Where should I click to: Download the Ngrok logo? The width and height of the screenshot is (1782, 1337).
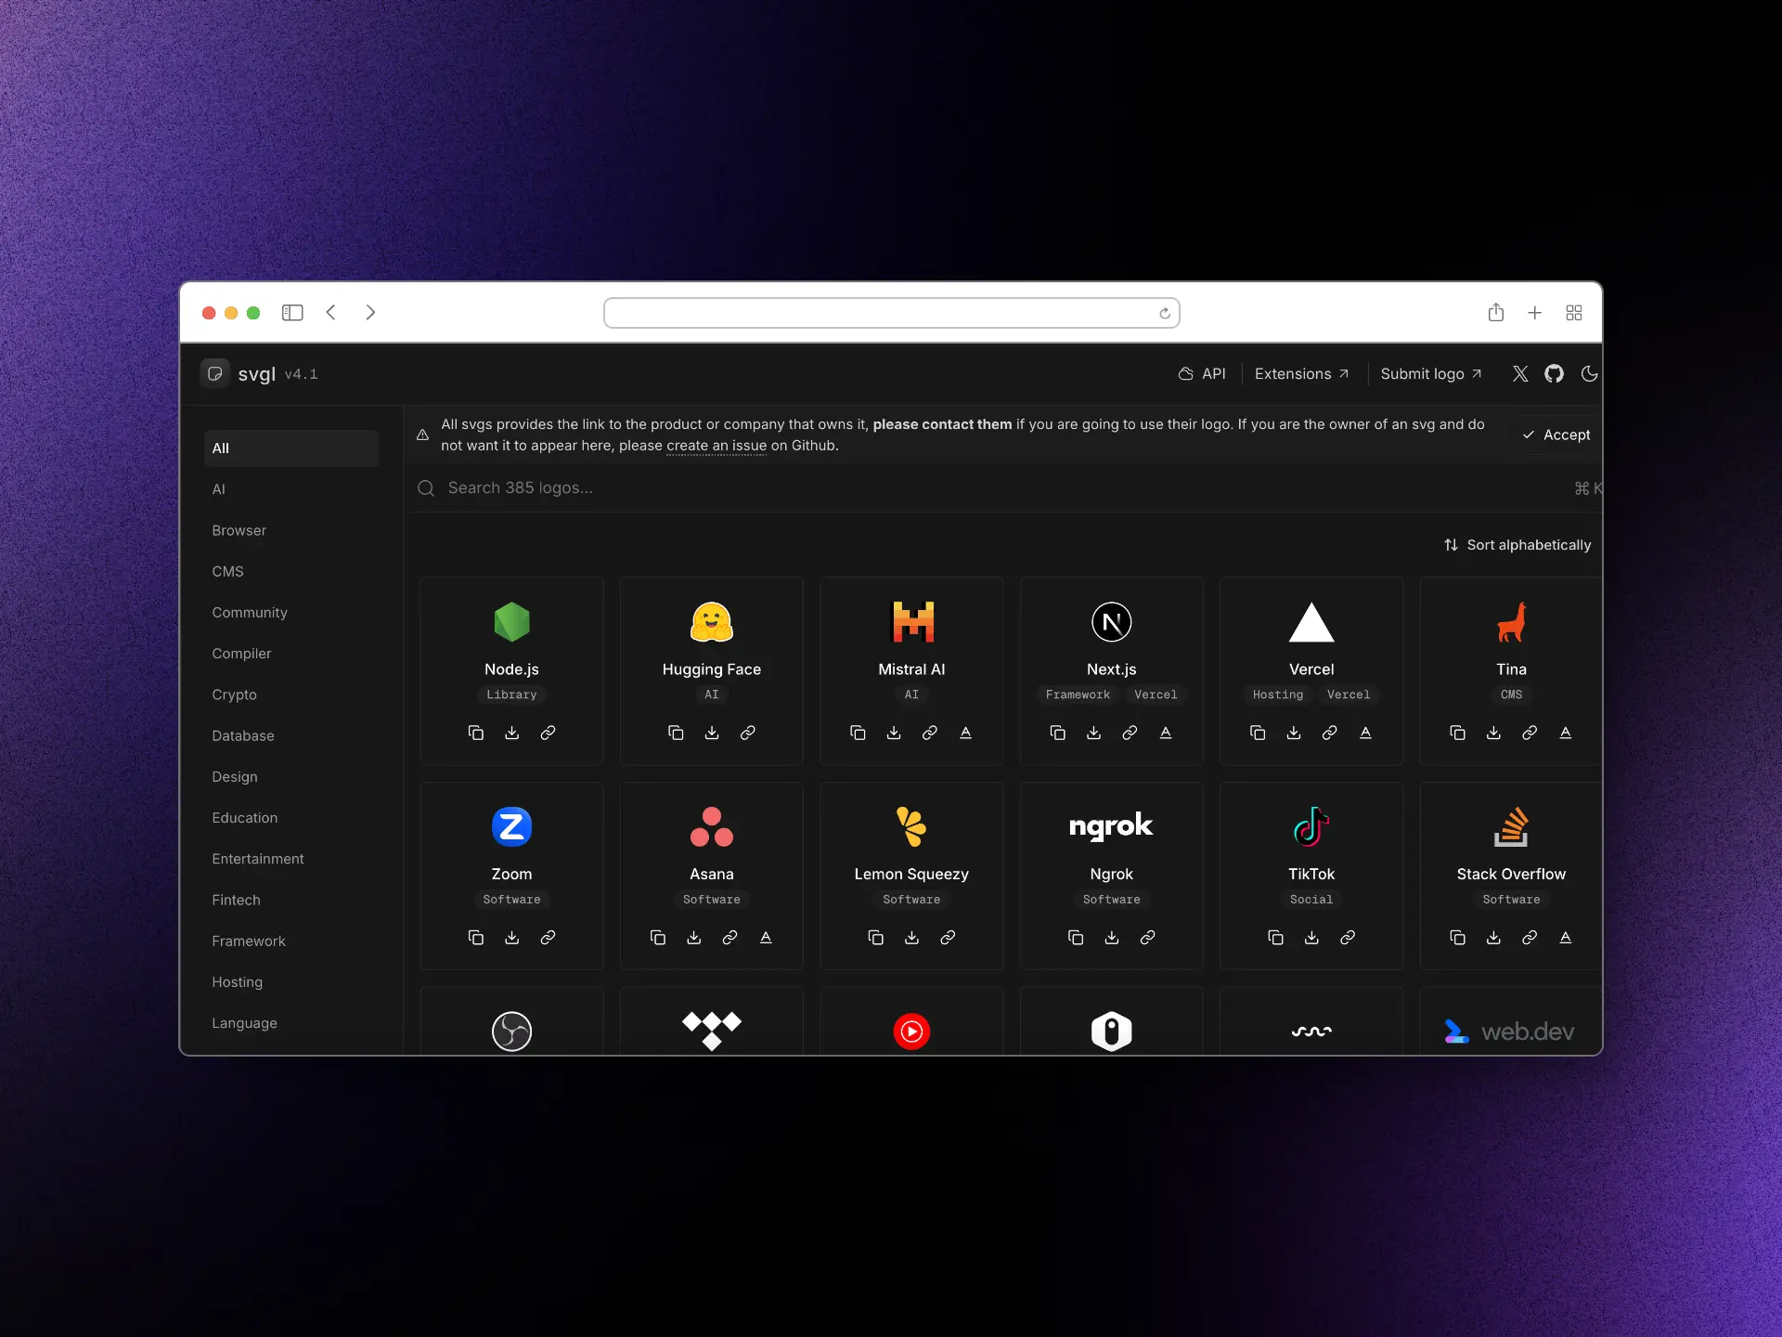click(1112, 938)
